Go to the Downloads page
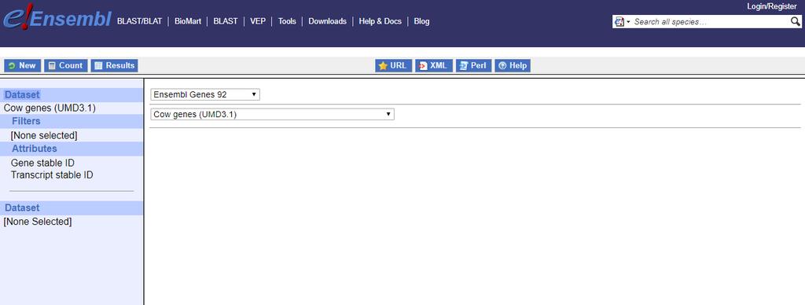 click(327, 21)
